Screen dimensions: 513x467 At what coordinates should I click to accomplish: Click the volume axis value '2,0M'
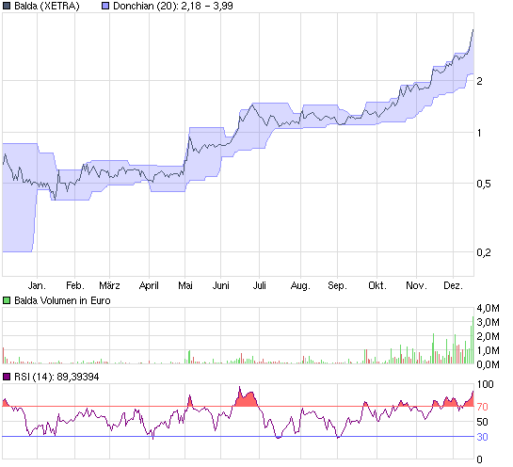[488, 336]
